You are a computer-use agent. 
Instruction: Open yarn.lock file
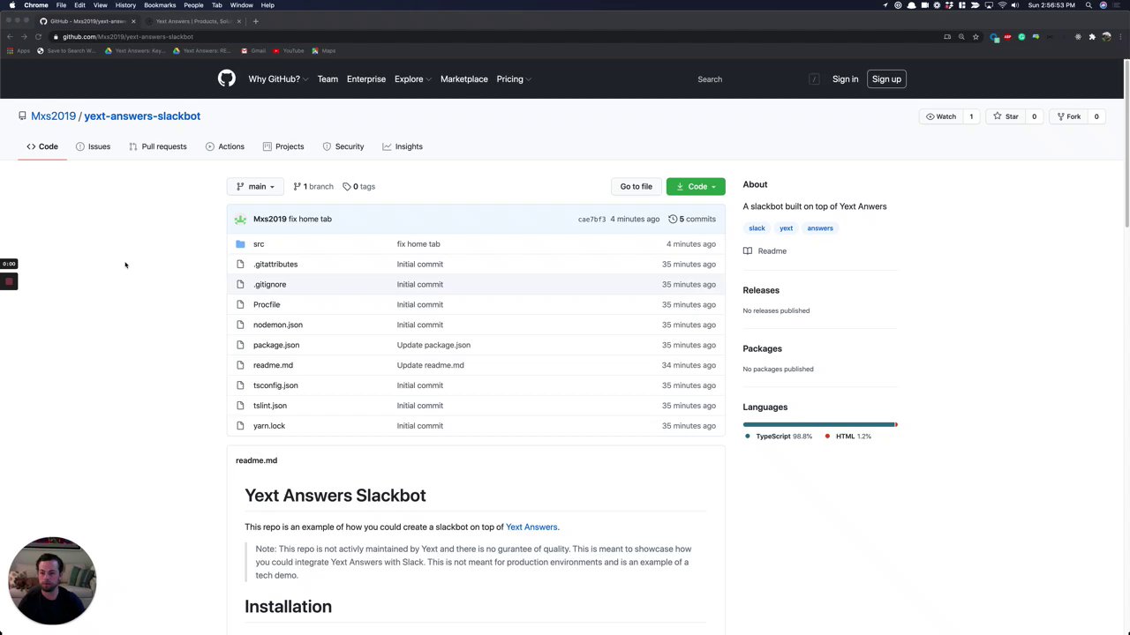269,427
